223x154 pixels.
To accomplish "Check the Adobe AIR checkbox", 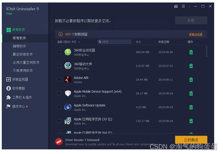I will tap(59, 79).
